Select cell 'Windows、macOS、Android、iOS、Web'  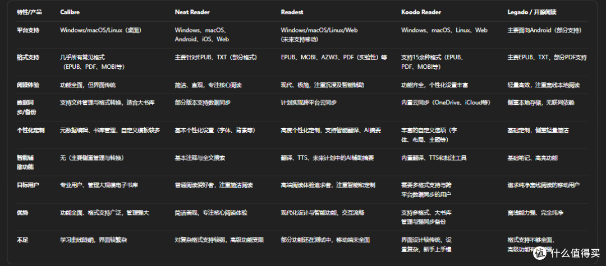(x=203, y=35)
